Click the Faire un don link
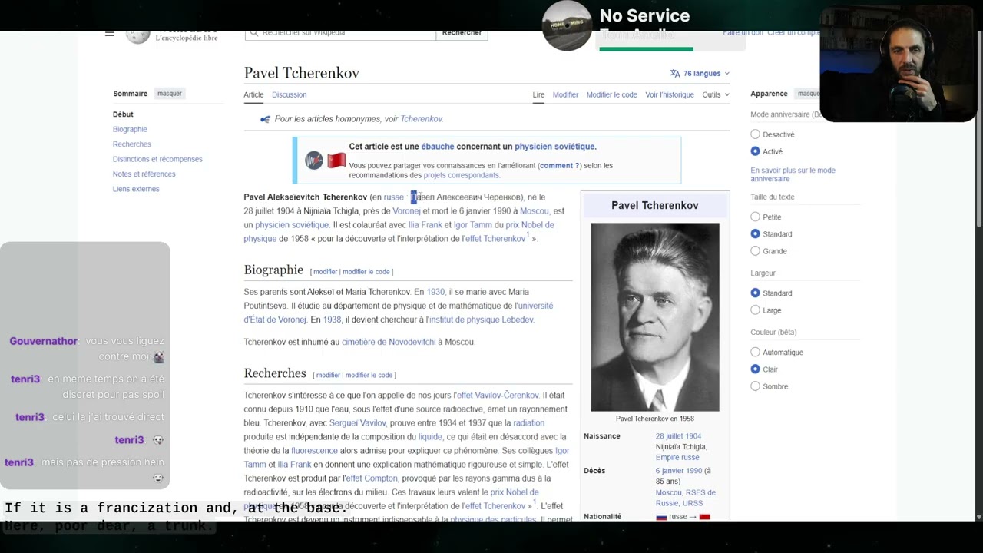The height and width of the screenshot is (553, 983). click(741, 33)
